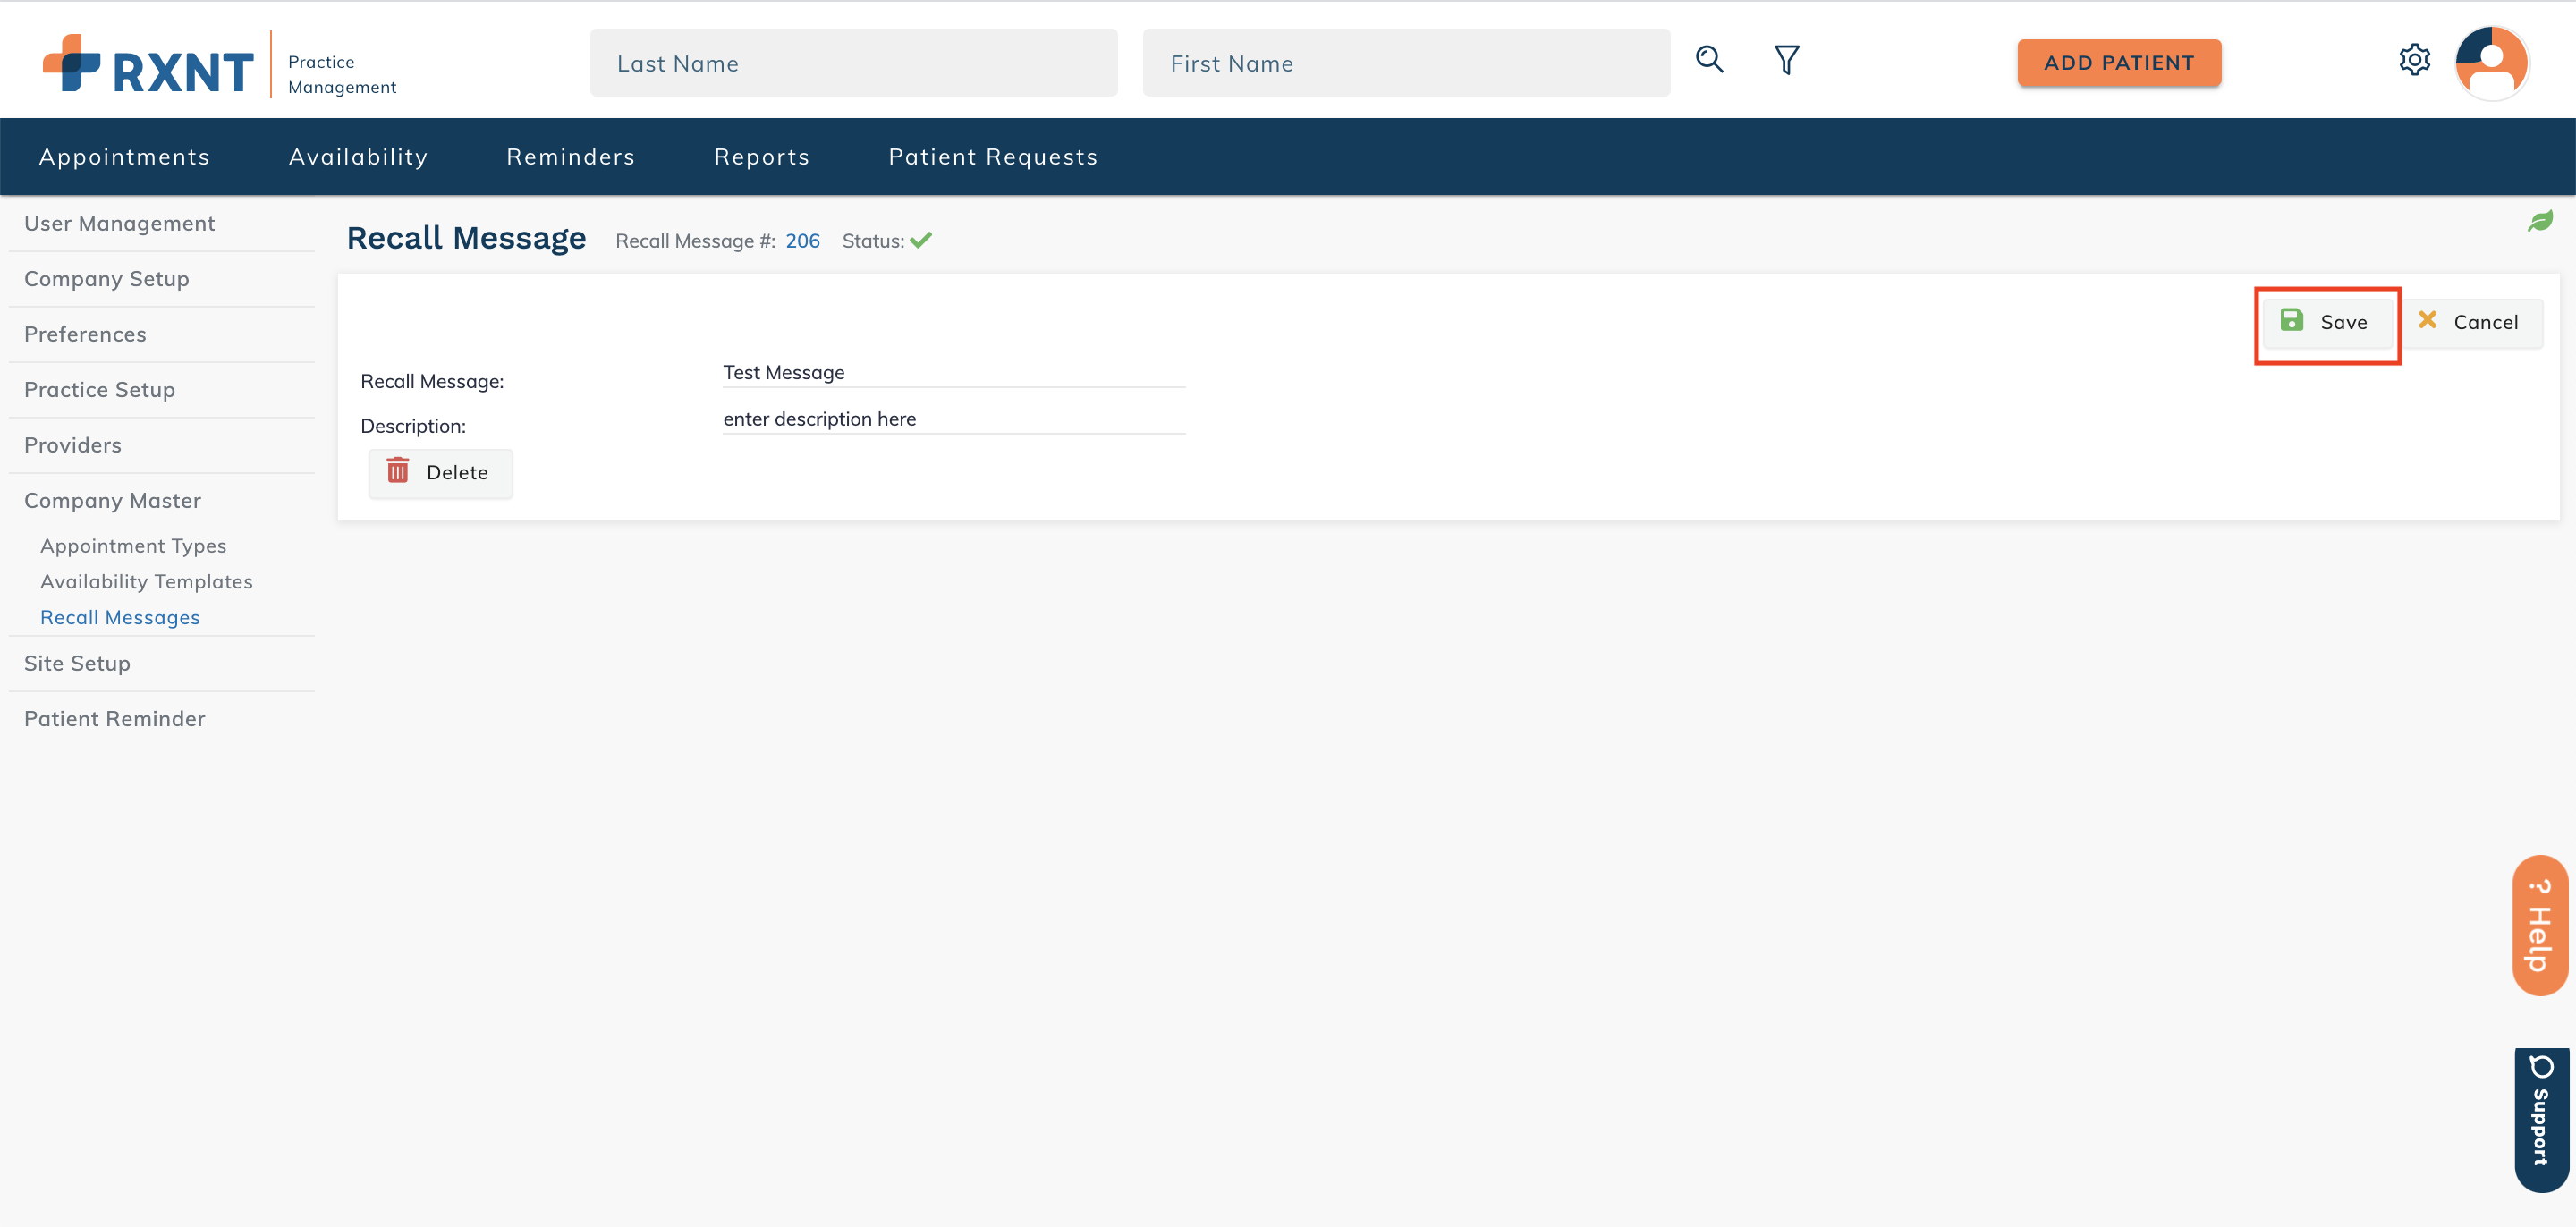Expand the Company Master section
This screenshot has width=2576, height=1227.
coord(113,500)
